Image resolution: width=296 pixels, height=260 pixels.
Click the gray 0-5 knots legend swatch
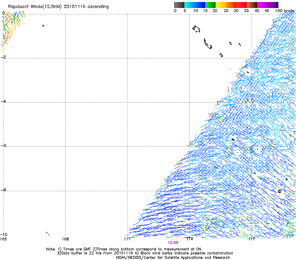179,5
